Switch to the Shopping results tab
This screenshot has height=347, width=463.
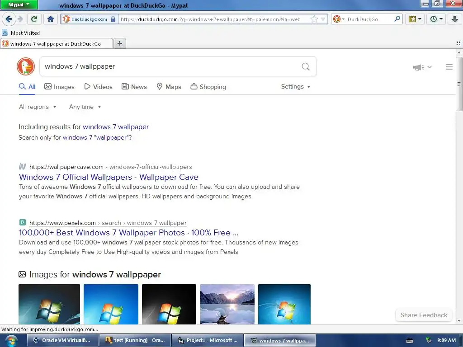tap(208, 87)
